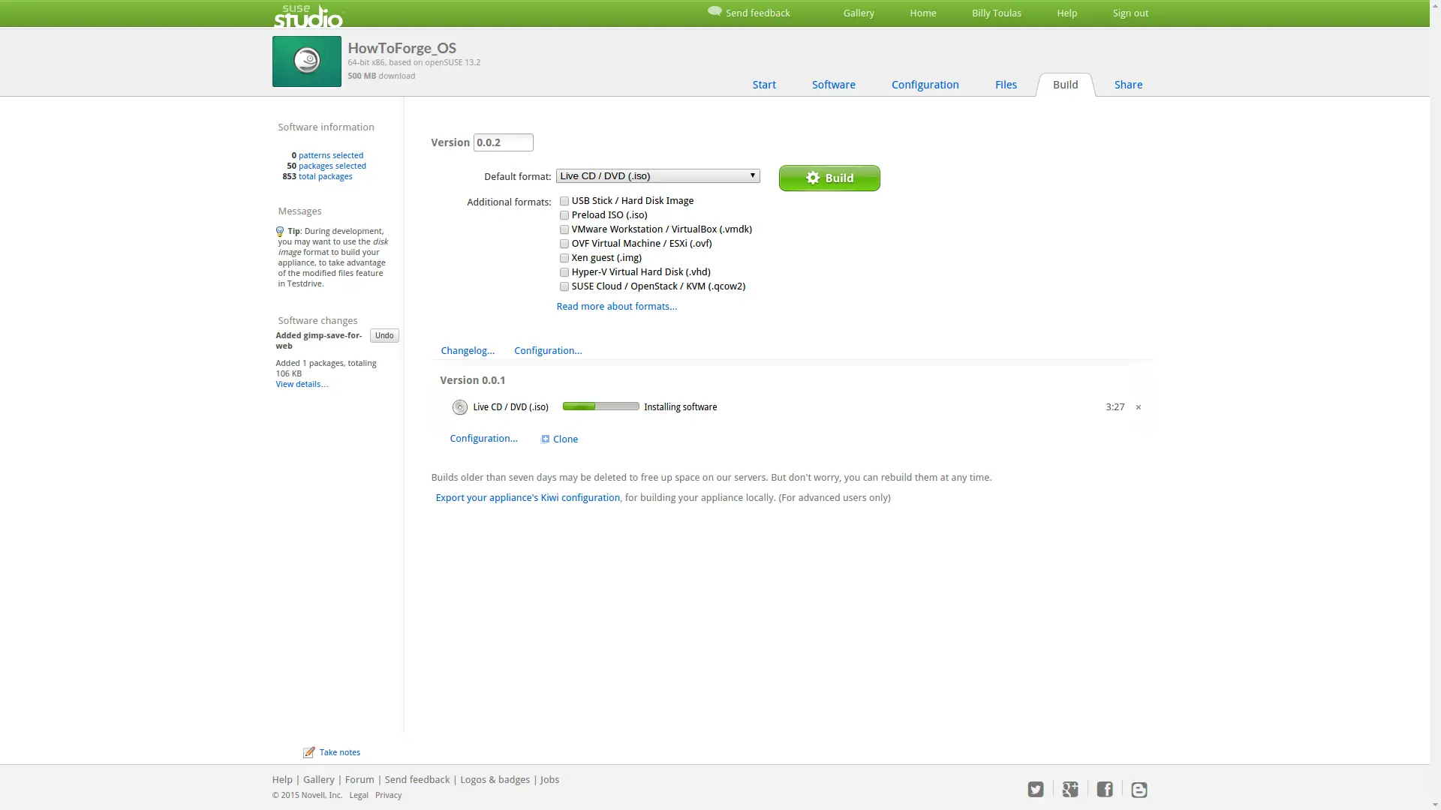Click the lightbulb Tip icon in Messages
This screenshot has height=810, width=1441.
280,232
